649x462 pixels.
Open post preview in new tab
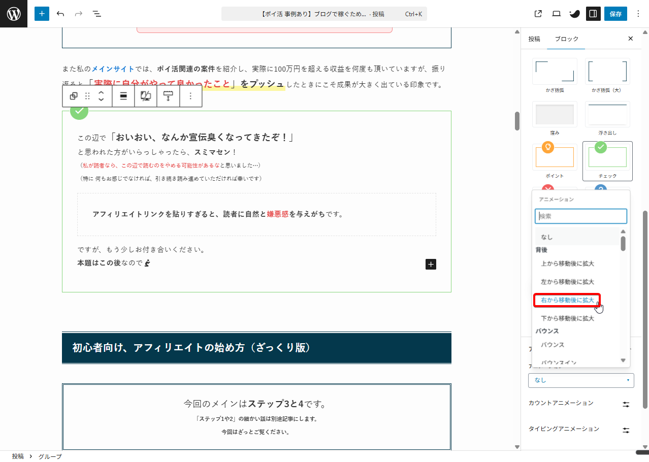[538, 14]
